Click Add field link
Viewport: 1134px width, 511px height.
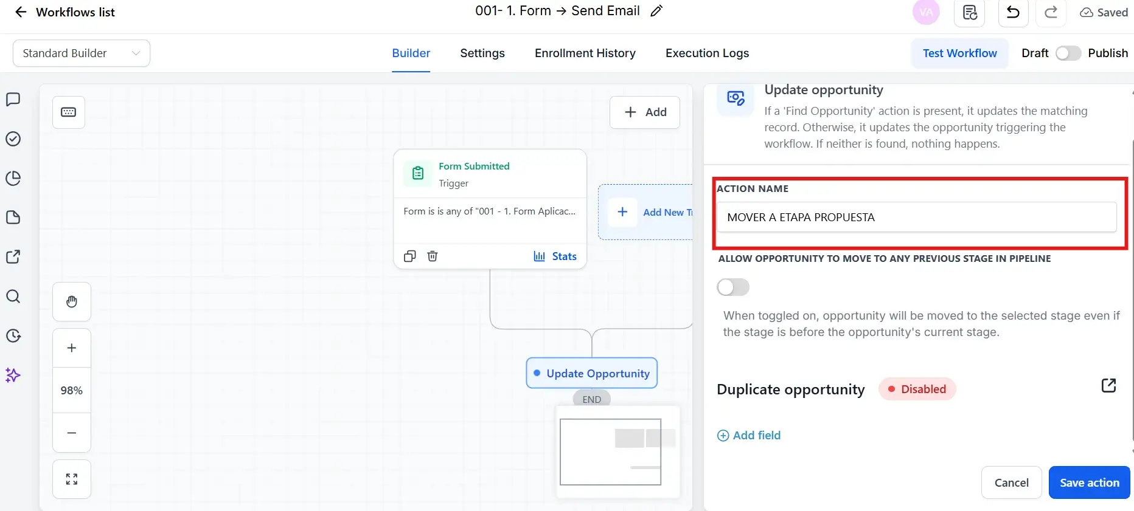pos(749,436)
